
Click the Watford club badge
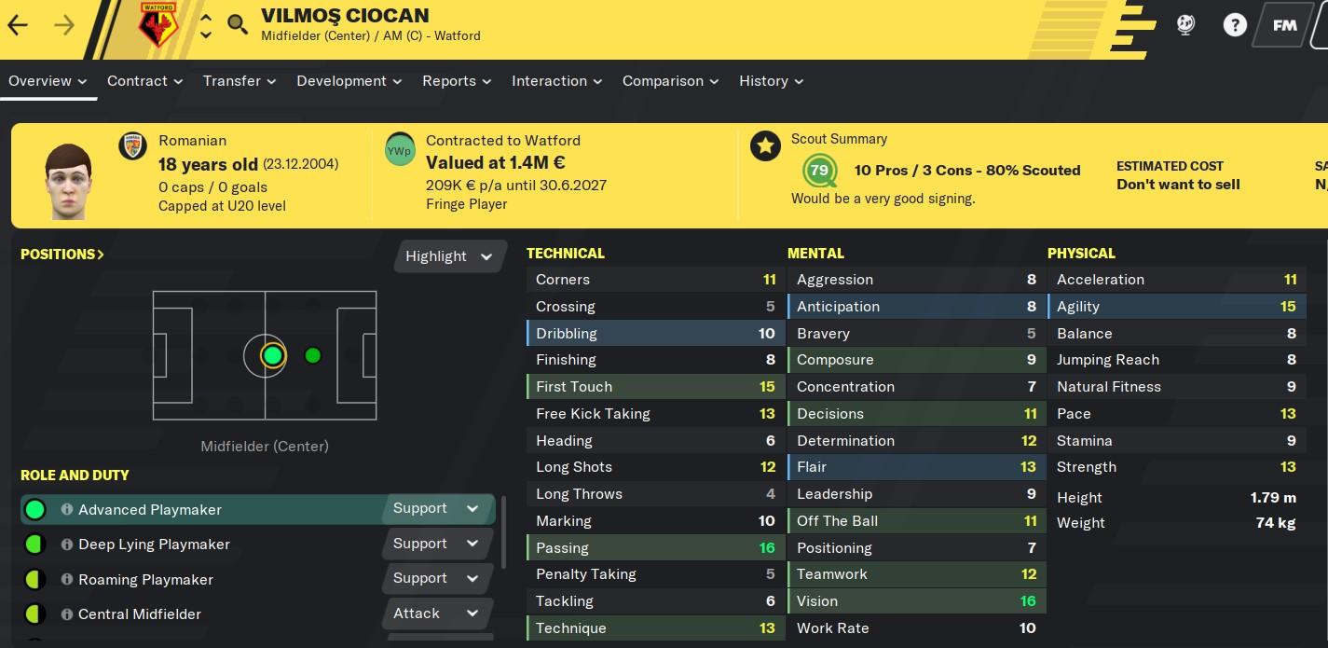(158, 25)
